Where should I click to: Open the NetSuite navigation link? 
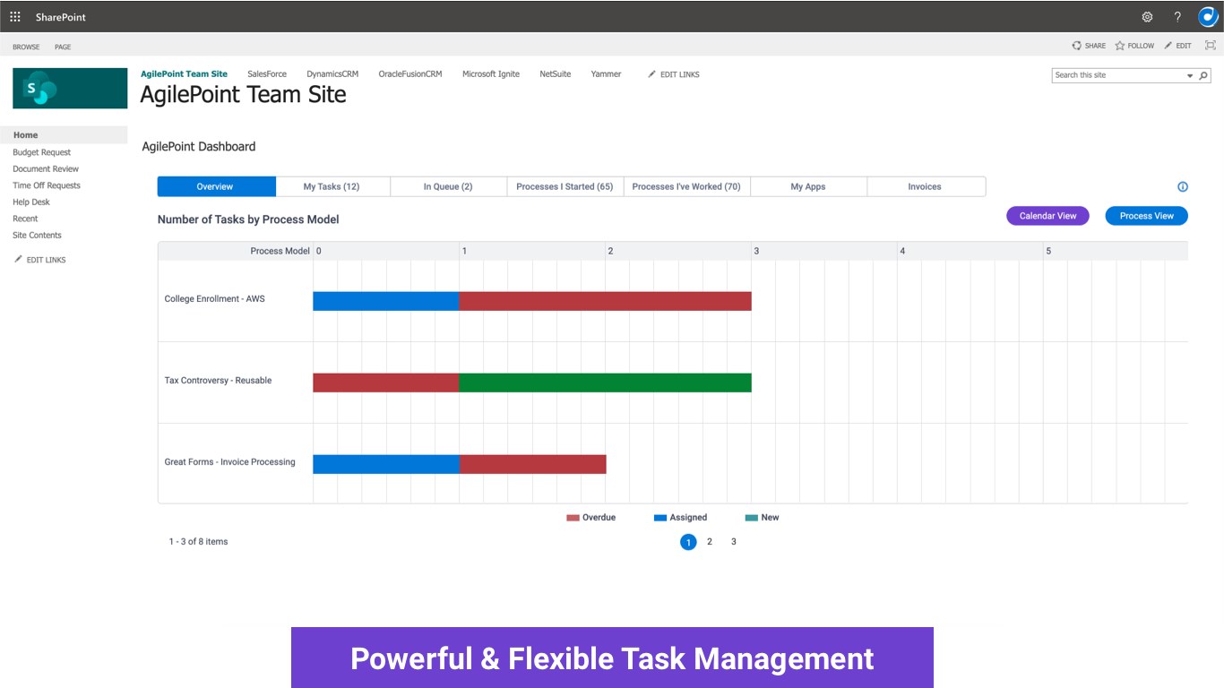(556, 74)
